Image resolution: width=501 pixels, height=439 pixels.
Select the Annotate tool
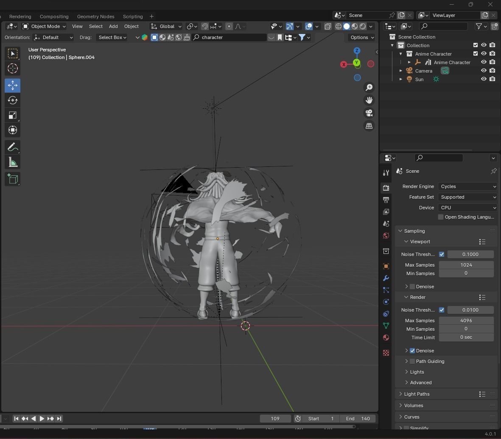tap(12, 147)
